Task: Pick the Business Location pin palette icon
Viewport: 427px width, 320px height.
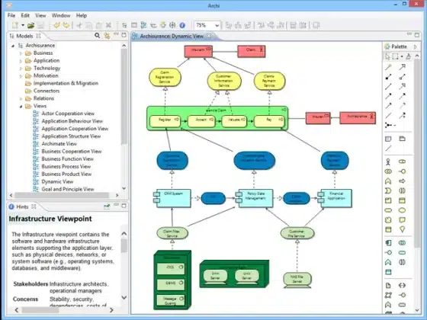Action: (402, 229)
